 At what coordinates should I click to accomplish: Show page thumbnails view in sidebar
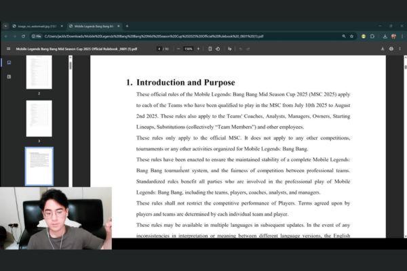pyautogui.click(x=9, y=62)
